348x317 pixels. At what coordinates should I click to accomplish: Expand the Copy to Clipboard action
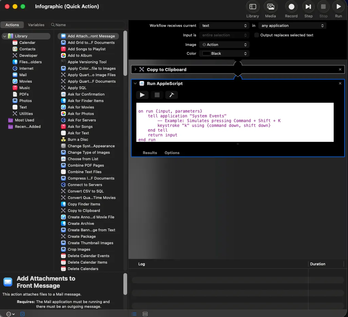pyautogui.click(x=135, y=69)
